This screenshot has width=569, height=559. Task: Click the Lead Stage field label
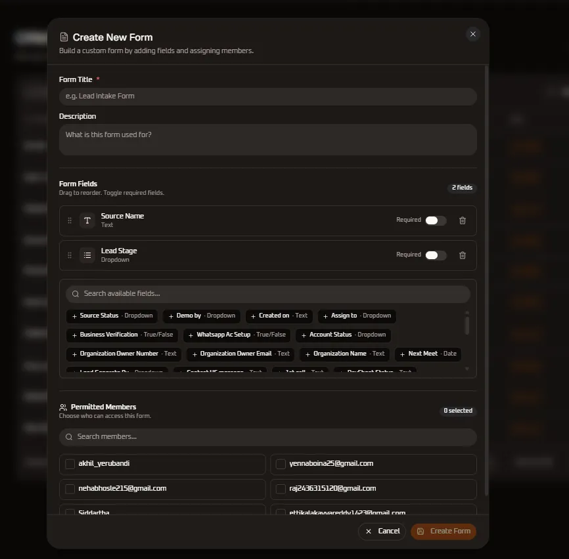coord(119,251)
